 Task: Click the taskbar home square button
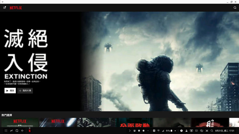(x=17, y=131)
